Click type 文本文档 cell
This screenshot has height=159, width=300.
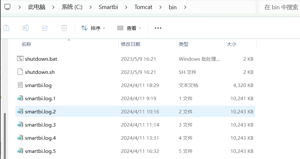click(x=188, y=85)
